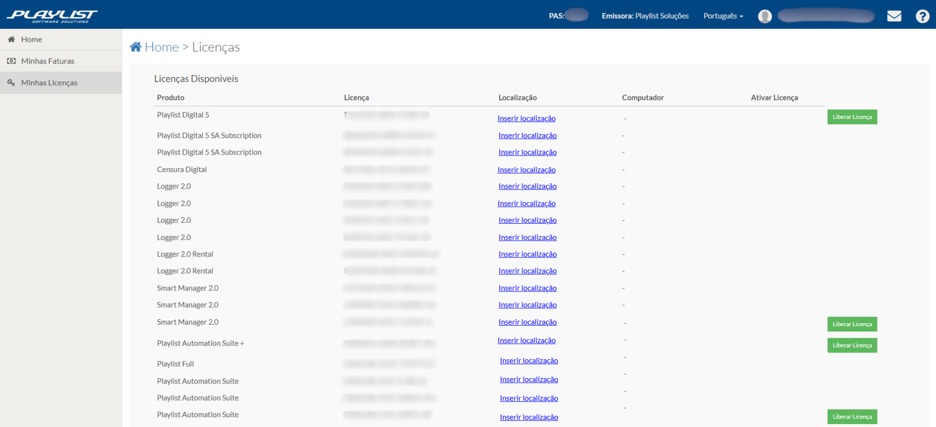The width and height of the screenshot is (936, 427).
Task: Click Inserir localização for last Playlist Automation Suite
Action: pyautogui.click(x=529, y=417)
